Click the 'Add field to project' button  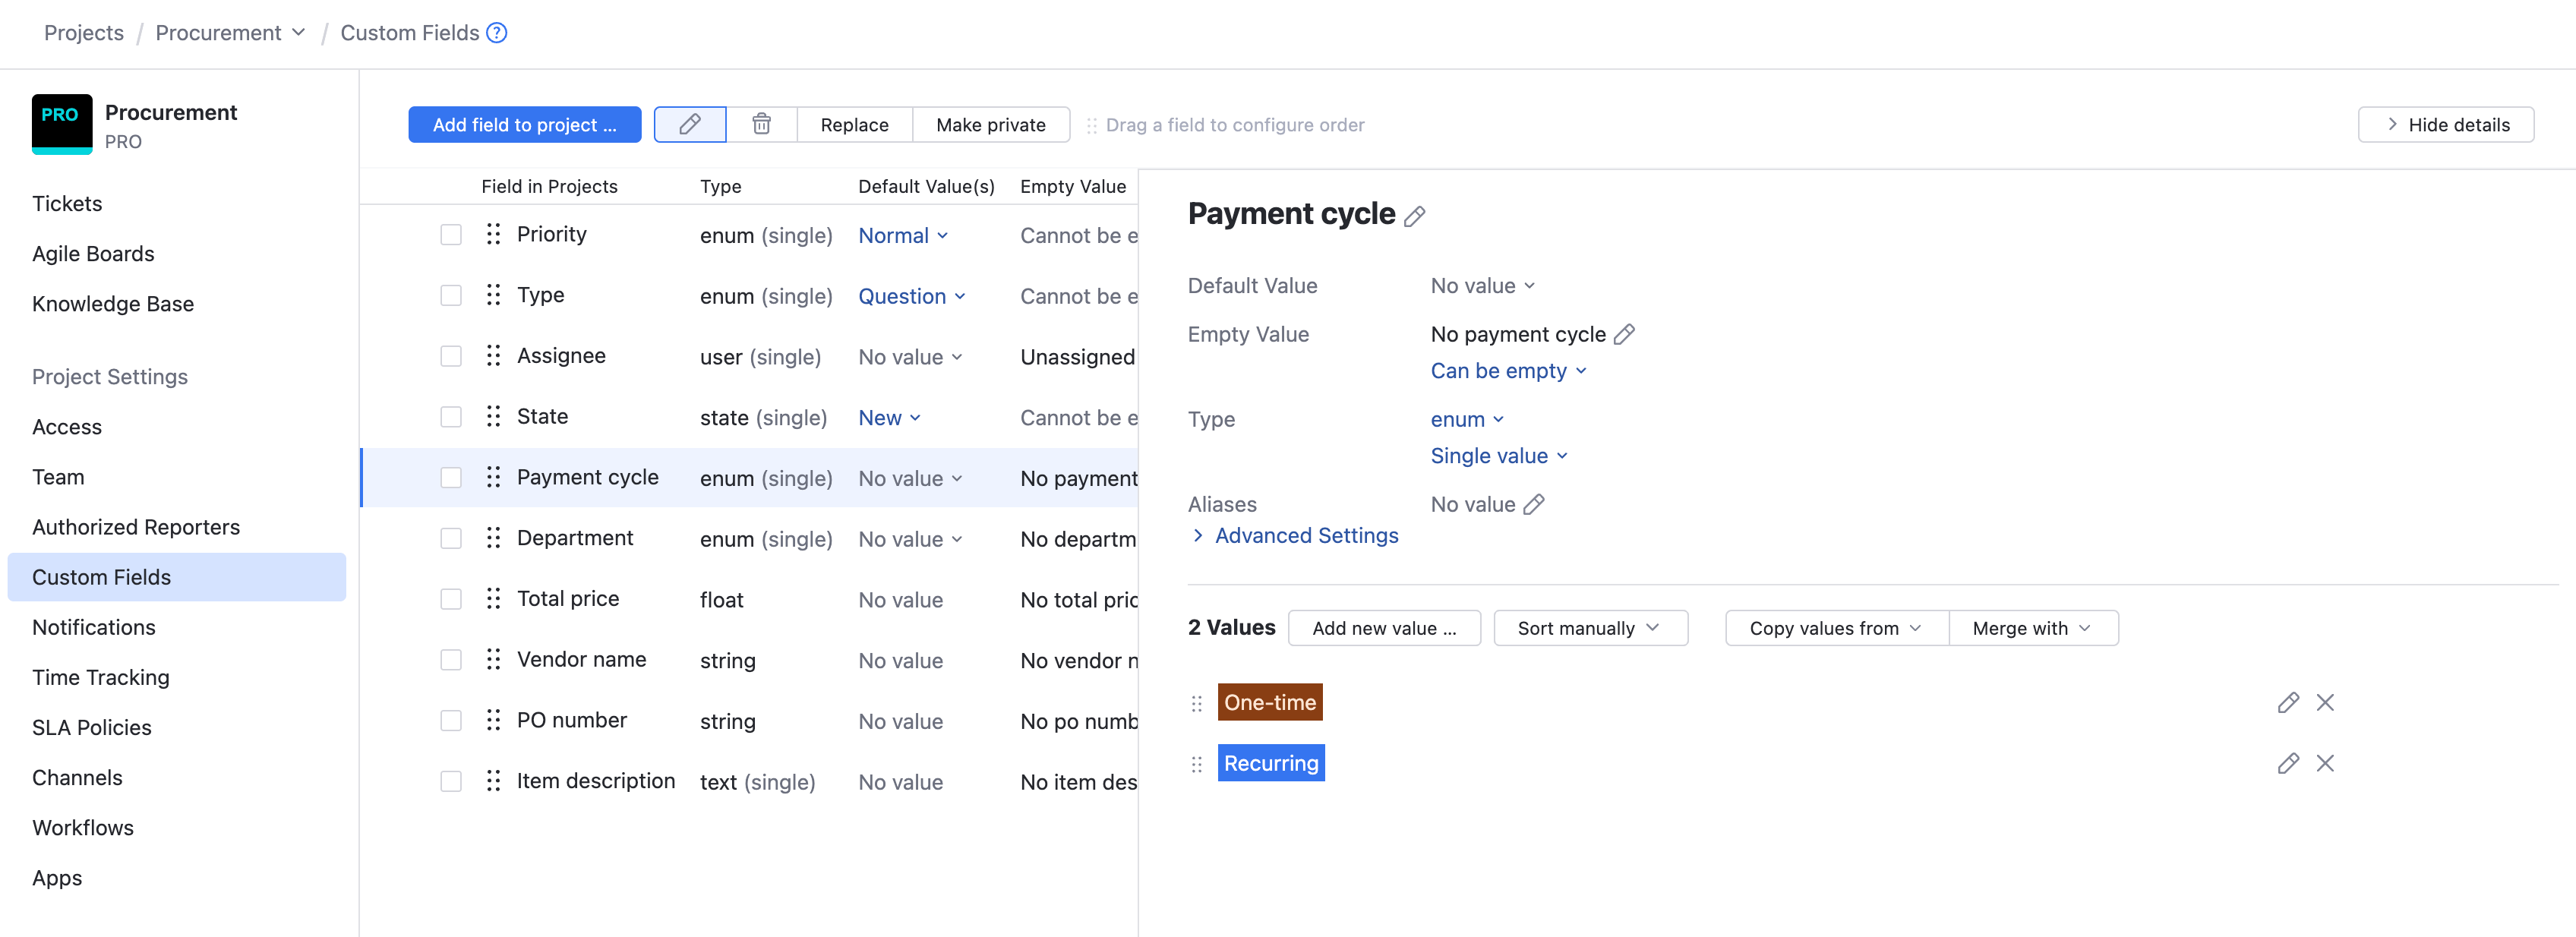coord(524,124)
